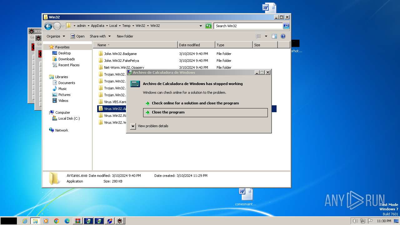400x225 pixels.
Task: Sort by the Name column header
Action: click(135, 45)
